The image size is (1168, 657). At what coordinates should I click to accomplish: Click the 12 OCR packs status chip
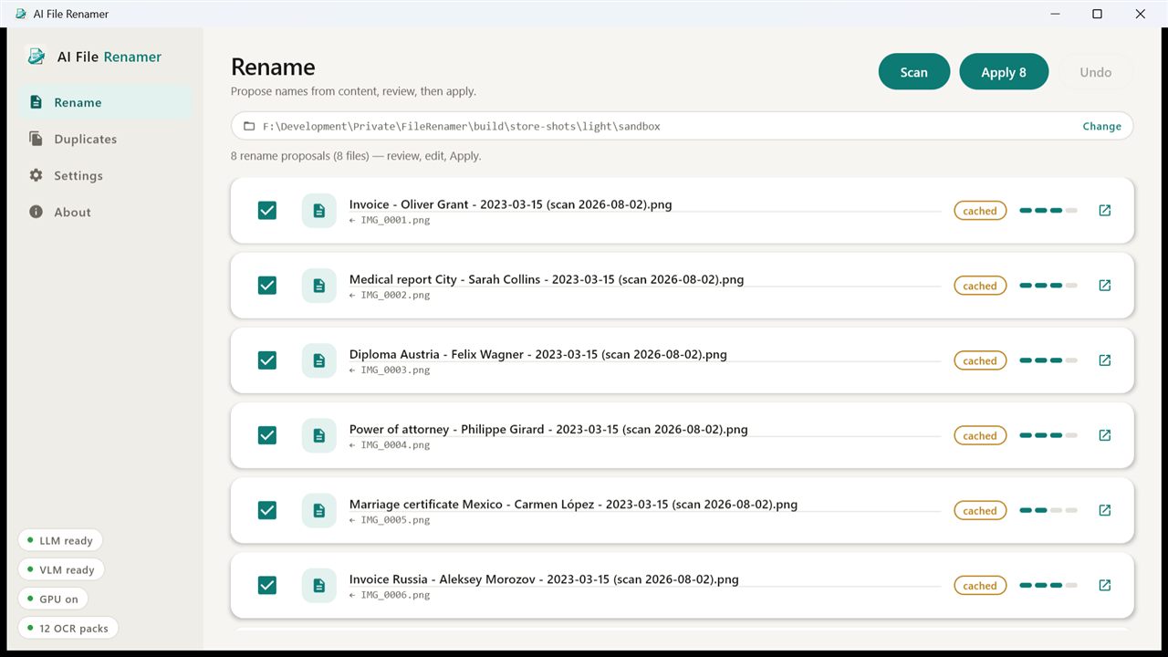coord(68,628)
